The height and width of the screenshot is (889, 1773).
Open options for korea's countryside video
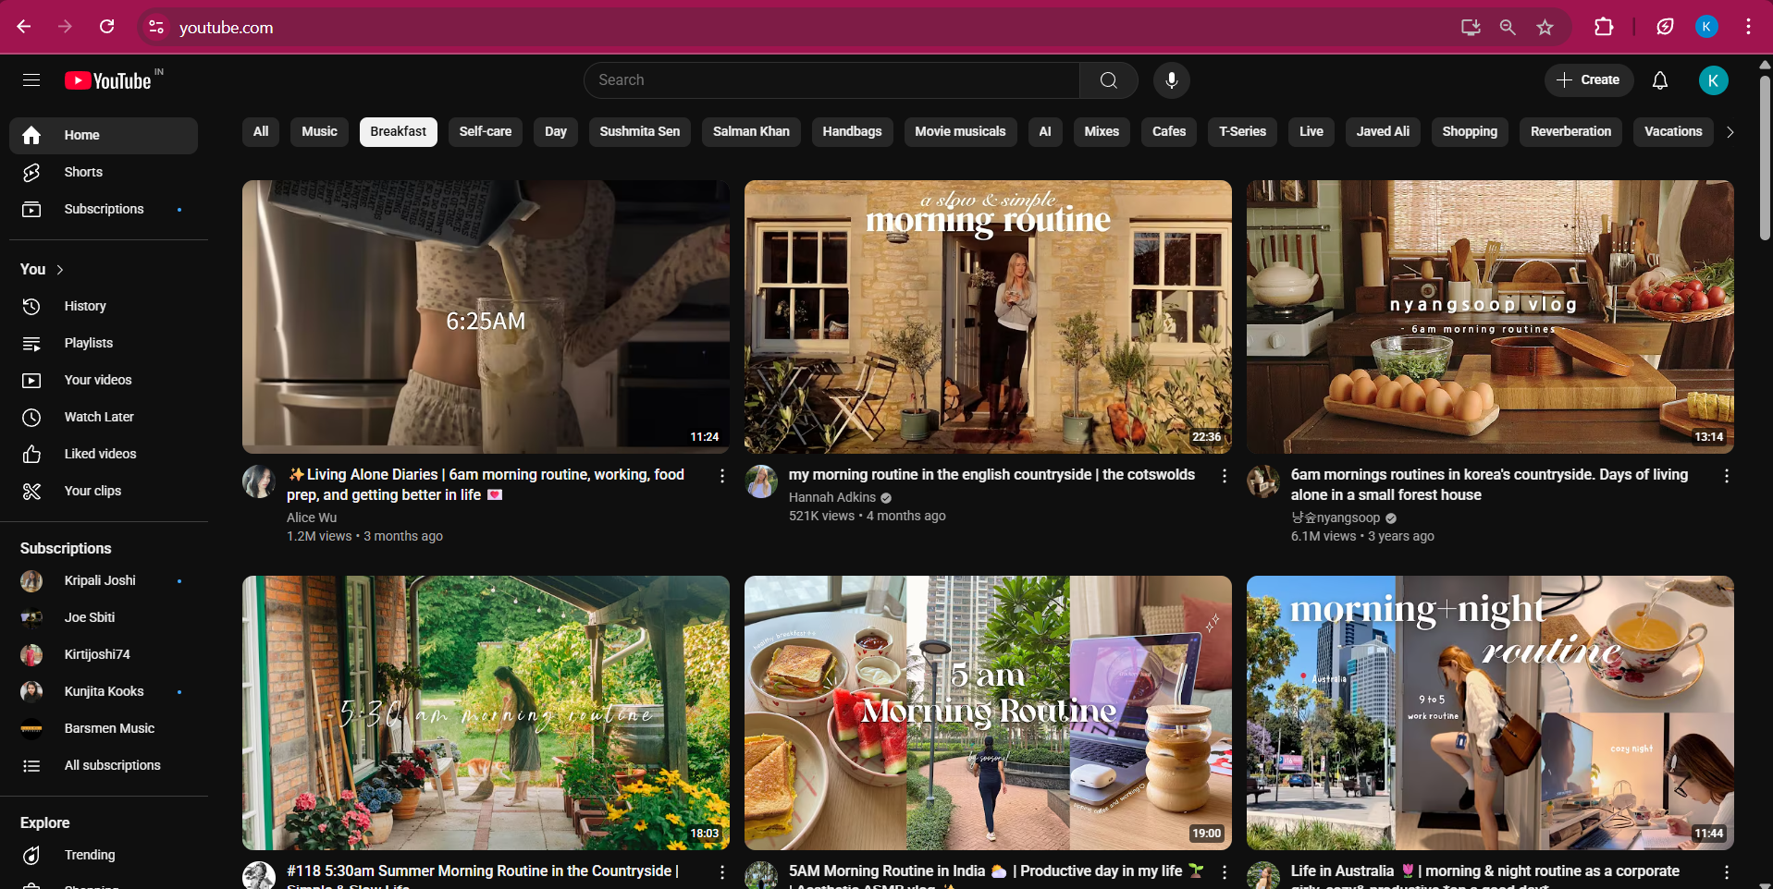point(1727,476)
